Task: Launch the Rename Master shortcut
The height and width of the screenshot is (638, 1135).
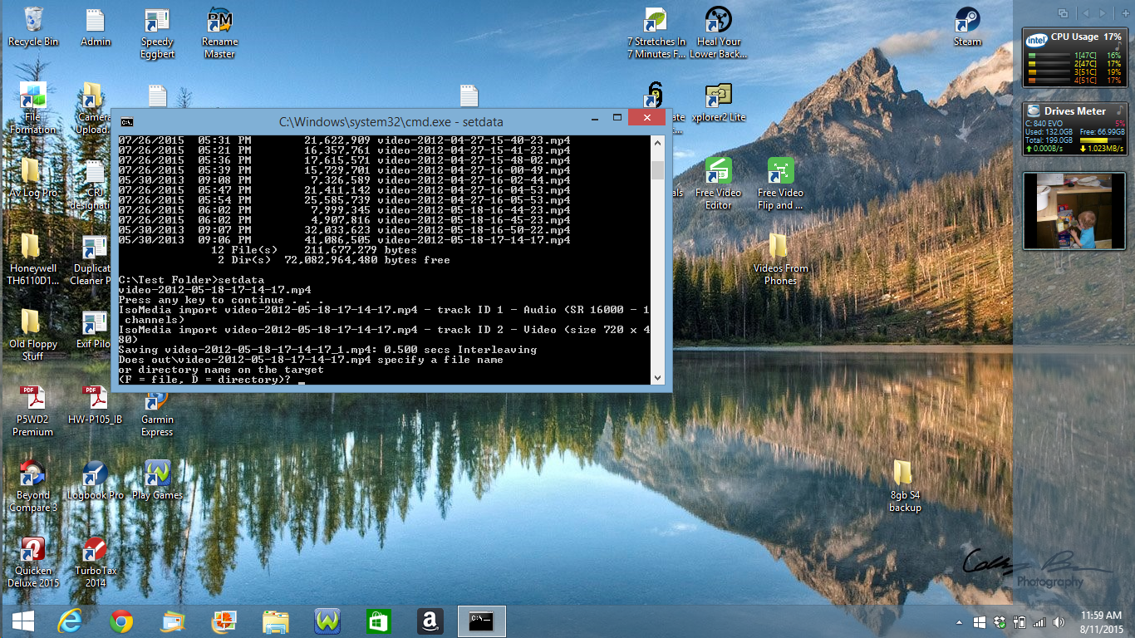Action: (219, 33)
